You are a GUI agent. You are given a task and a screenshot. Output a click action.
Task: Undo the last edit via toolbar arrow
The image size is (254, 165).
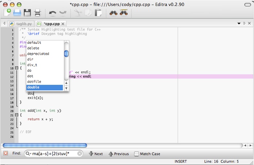[x=53, y=13]
